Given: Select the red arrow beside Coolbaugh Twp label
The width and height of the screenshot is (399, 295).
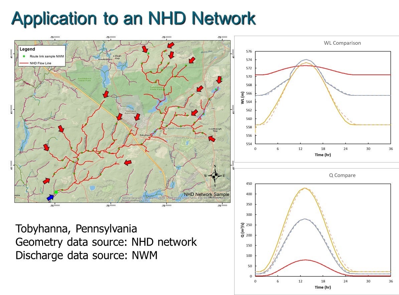Looking at the screenshot, I should (212, 138).
